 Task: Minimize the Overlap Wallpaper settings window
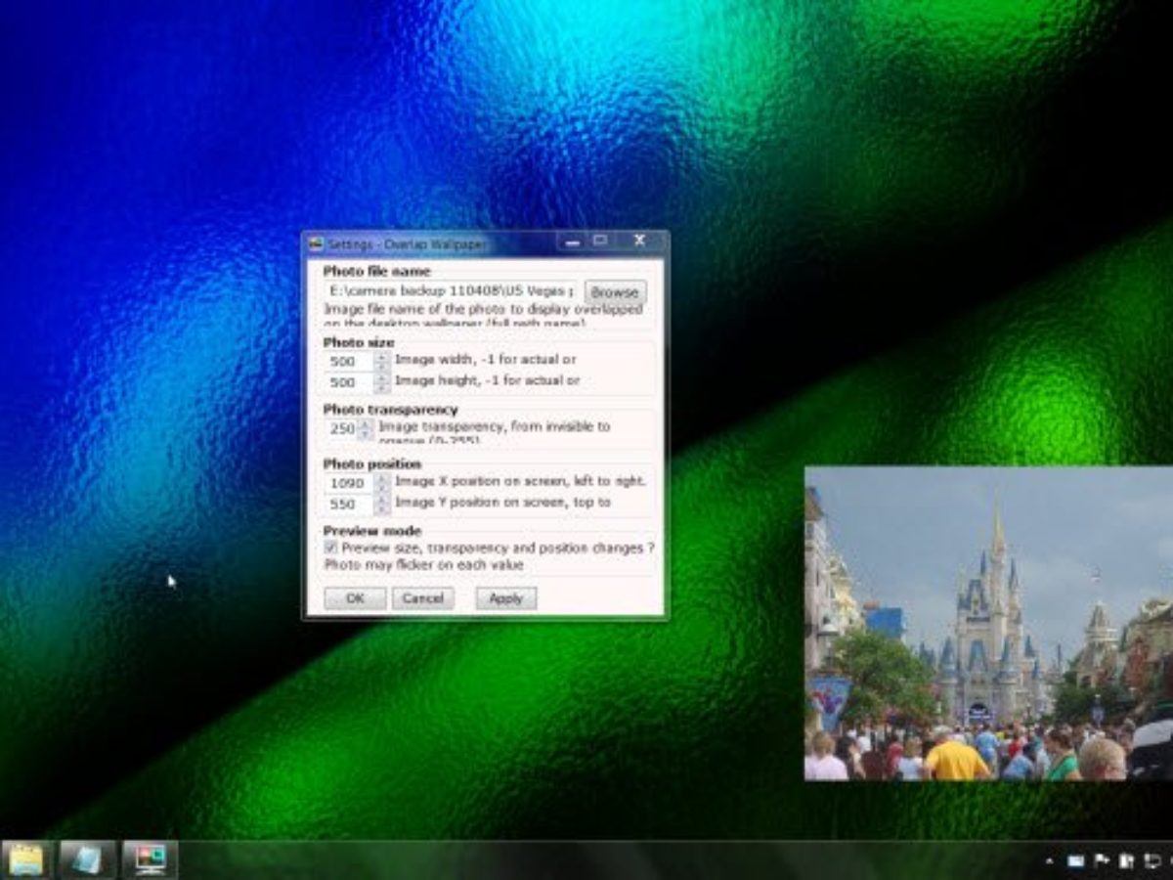coord(572,242)
